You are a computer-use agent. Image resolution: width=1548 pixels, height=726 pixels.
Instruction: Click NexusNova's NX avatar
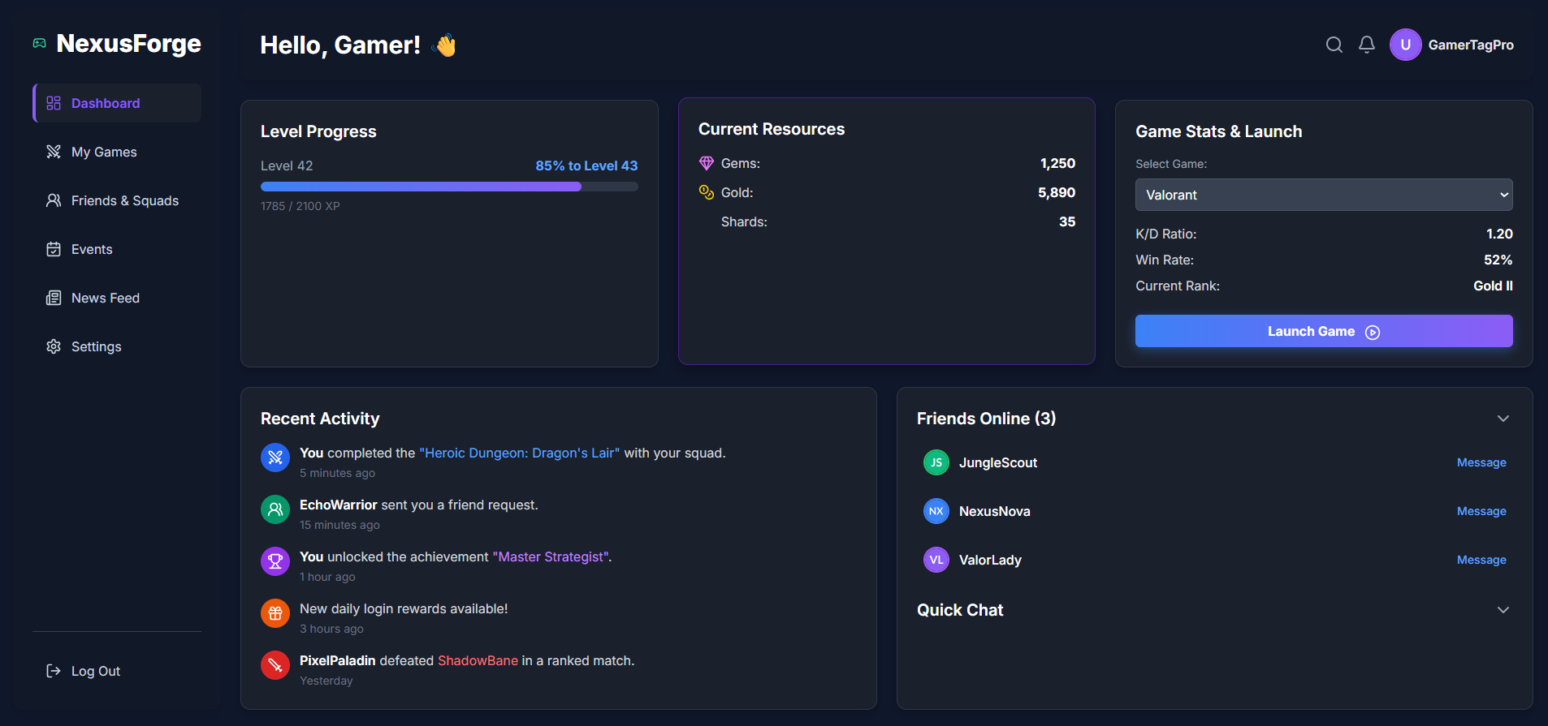[936, 511]
